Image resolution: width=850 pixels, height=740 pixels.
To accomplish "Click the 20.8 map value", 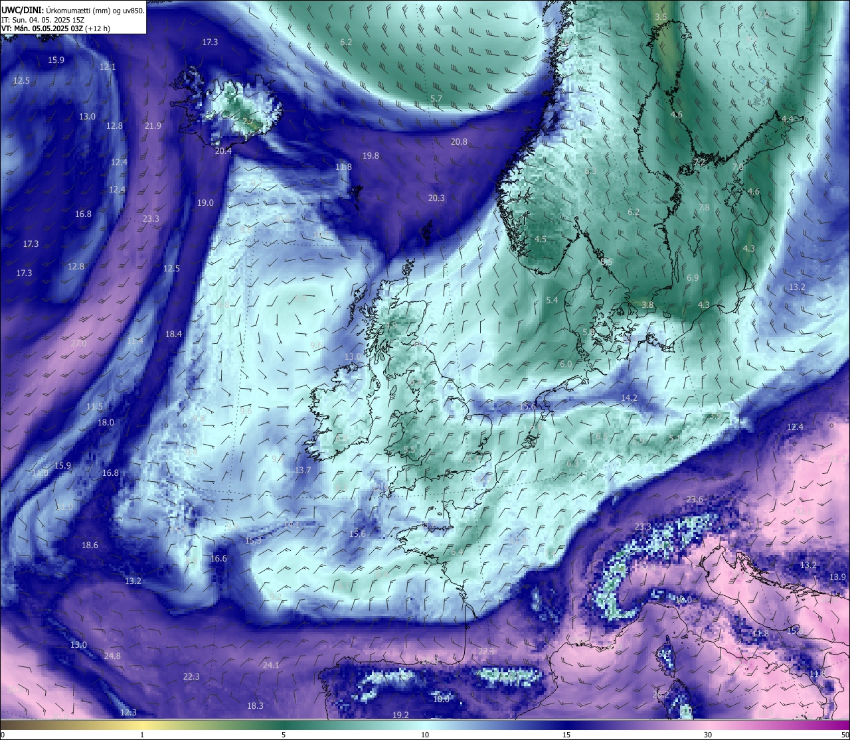I will coord(459,142).
